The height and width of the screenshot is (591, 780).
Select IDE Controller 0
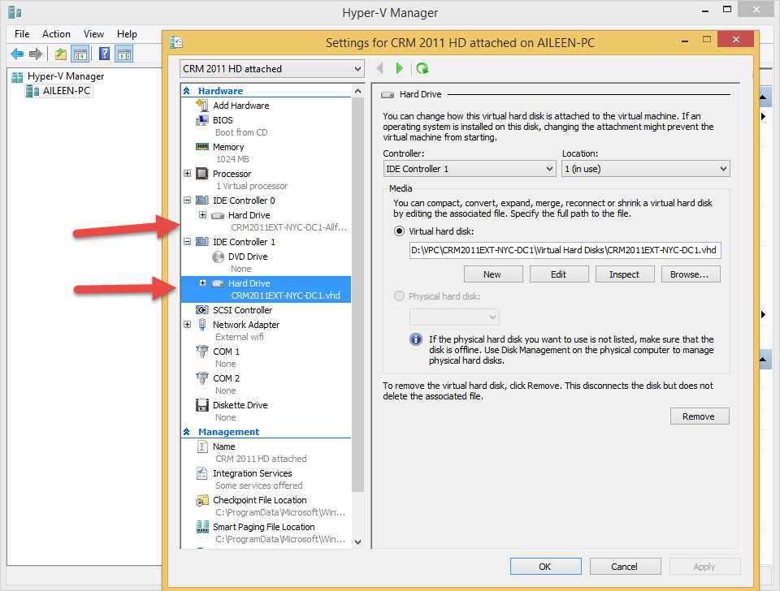pyautogui.click(x=244, y=201)
